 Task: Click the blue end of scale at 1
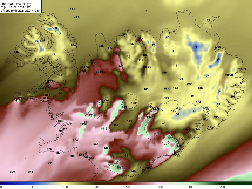[x=33, y=187]
